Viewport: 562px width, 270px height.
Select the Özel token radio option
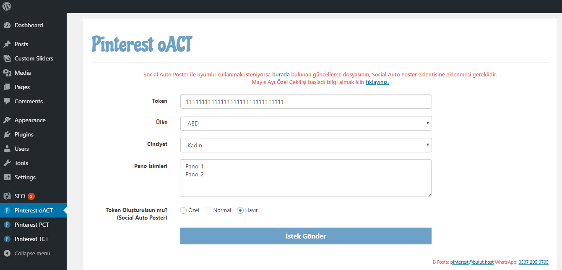pyautogui.click(x=183, y=210)
